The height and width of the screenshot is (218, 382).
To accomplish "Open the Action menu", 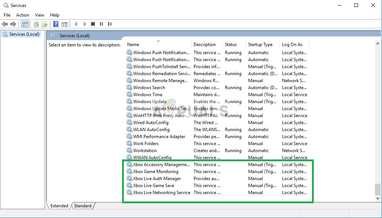I will 22,15.
